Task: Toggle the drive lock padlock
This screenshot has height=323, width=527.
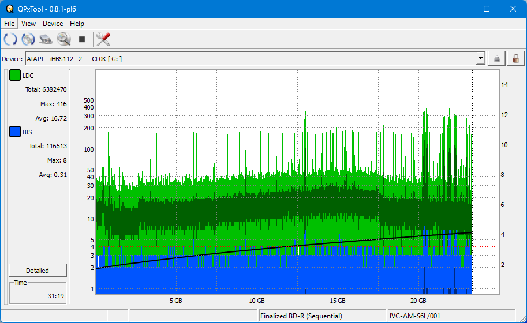Action: 515,58
